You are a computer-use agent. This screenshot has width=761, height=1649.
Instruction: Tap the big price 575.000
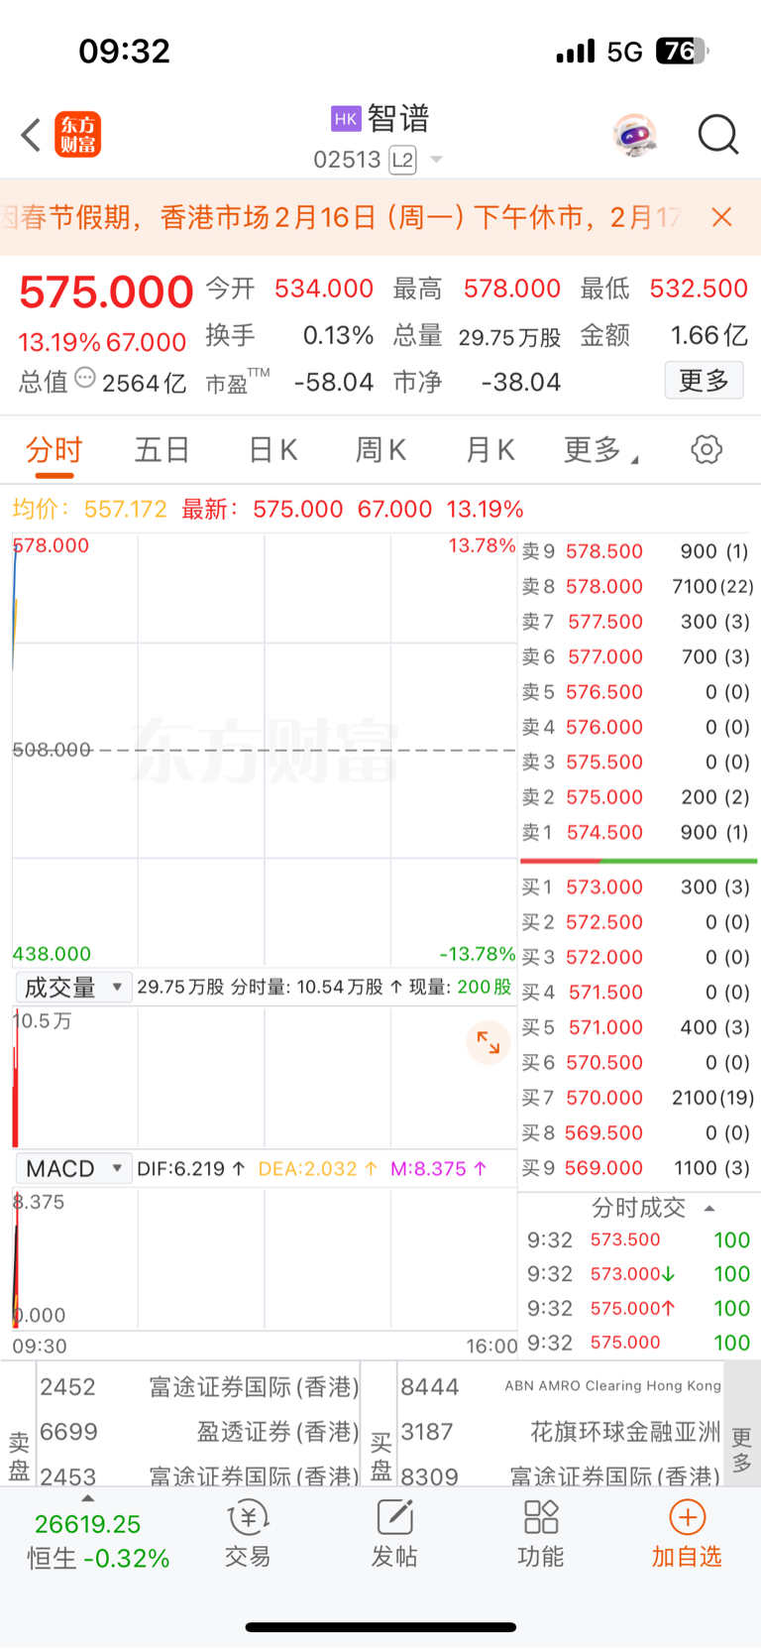click(x=106, y=293)
